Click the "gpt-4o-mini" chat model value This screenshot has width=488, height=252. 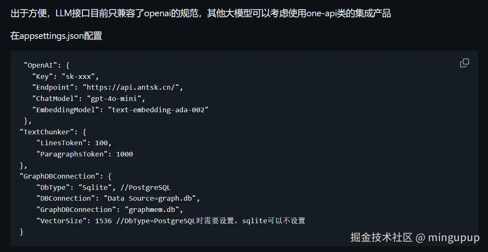[116, 98]
